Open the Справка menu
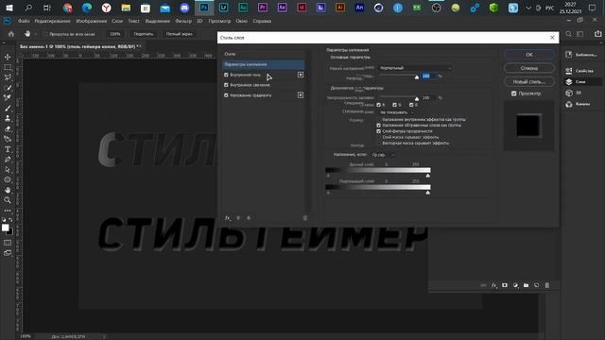 coord(262,21)
